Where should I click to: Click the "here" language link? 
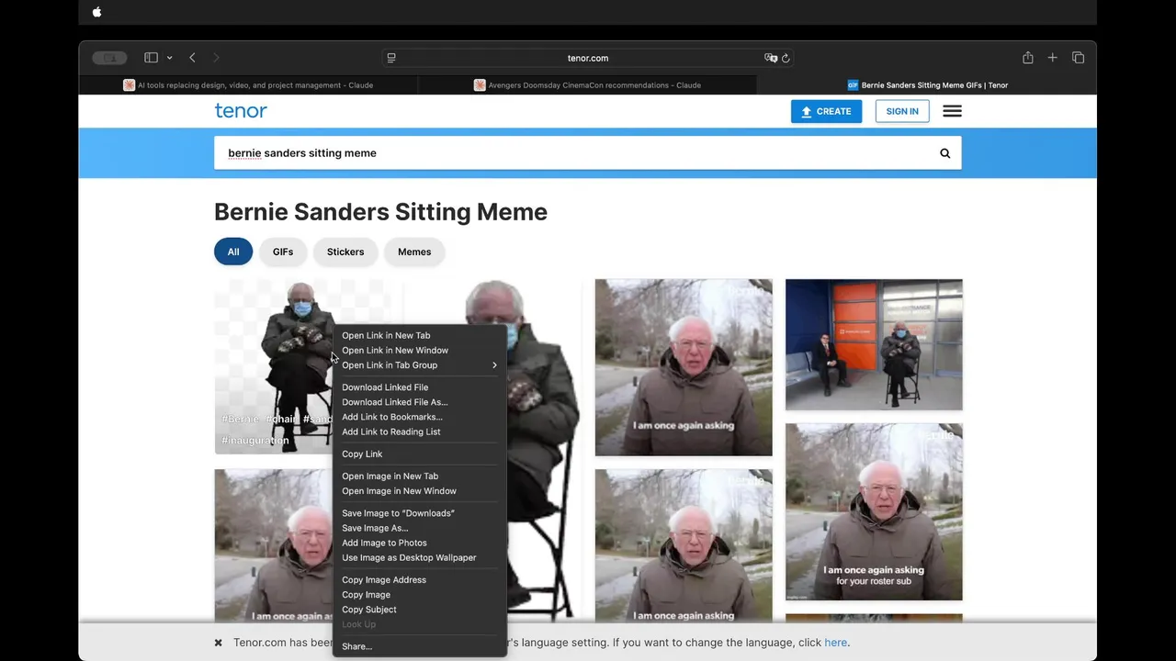pyautogui.click(x=836, y=643)
